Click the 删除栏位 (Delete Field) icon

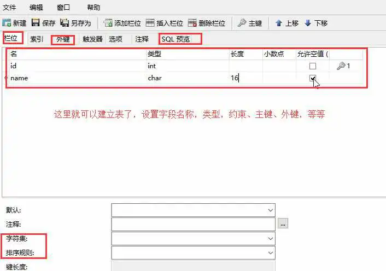[192, 23]
